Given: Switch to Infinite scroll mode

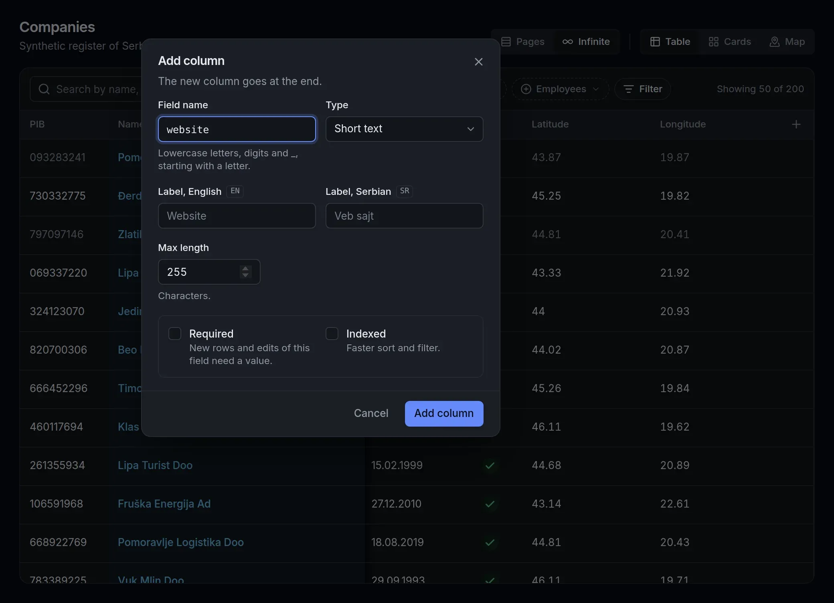Looking at the screenshot, I should [x=586, y=42].
